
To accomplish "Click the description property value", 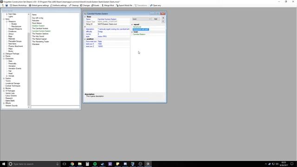I will click(x=113, y=29).
